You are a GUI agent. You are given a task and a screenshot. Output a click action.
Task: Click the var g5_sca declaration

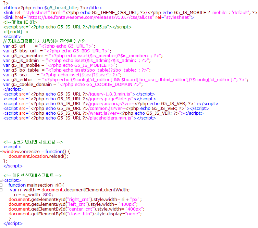coord(62,75)
